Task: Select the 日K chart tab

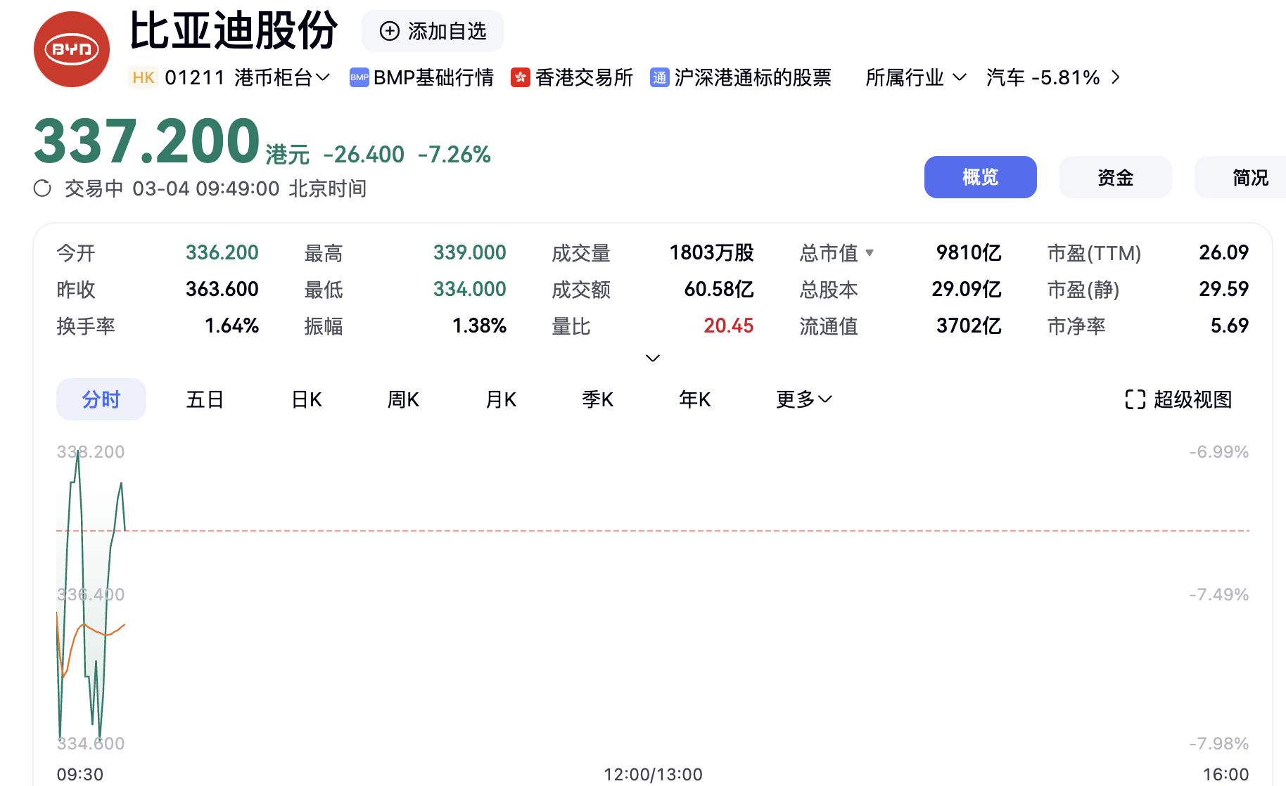Action: coord(307,399)
